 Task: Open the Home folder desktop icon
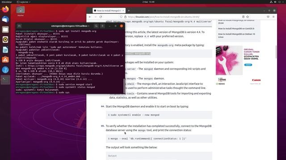(21, 11)
